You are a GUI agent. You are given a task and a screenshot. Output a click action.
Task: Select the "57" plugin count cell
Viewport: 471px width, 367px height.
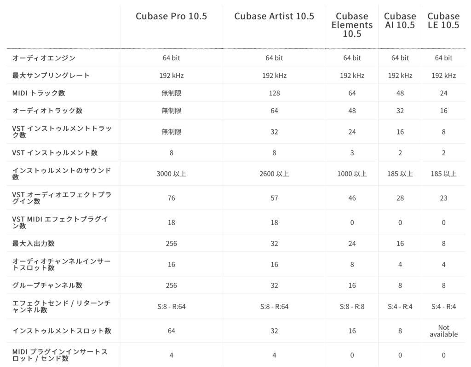[274, 198]
